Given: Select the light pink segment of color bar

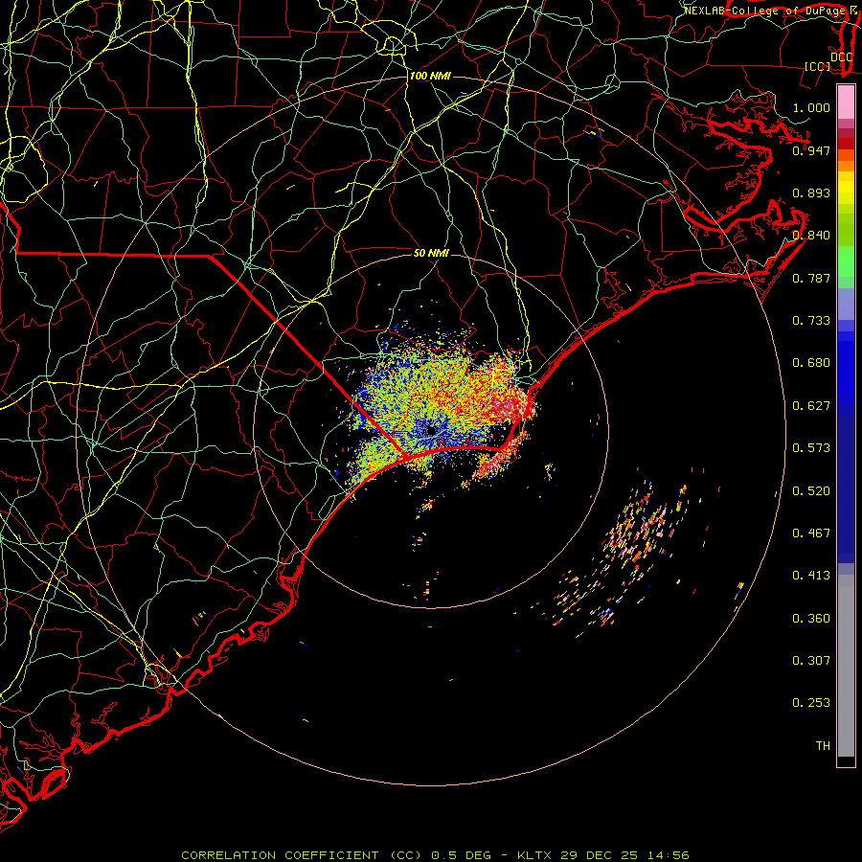Looking at the screenshot, I should point(846,102).
